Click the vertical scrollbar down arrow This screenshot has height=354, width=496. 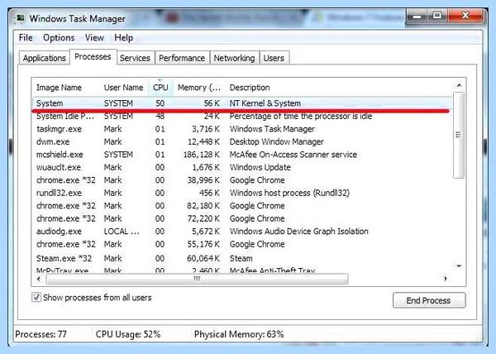point(459,266)
